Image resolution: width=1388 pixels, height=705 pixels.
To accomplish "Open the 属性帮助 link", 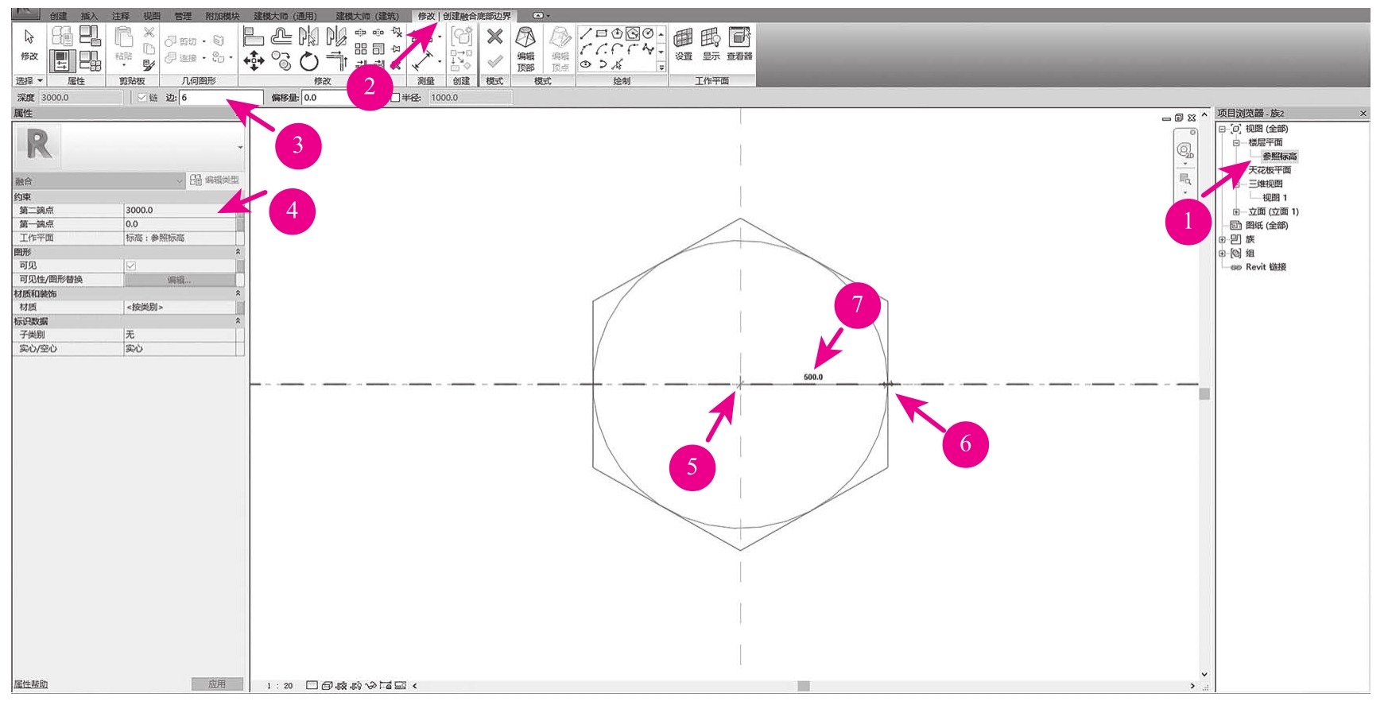I will pos(31,684).
